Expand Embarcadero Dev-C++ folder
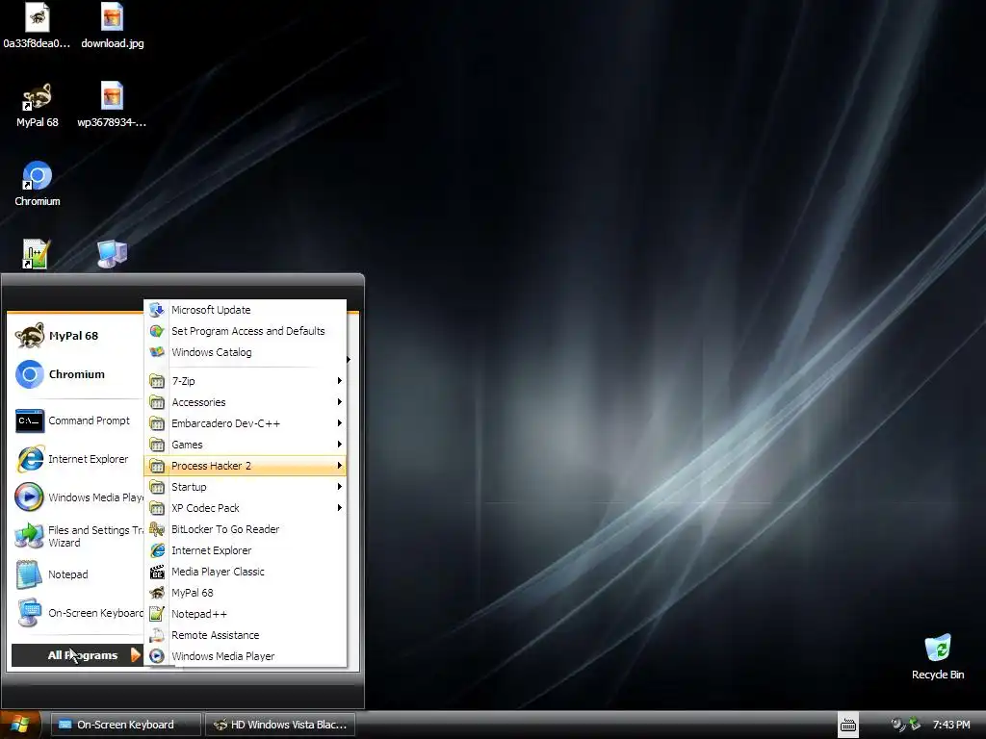The image size is (986, 739). (246, 423)
